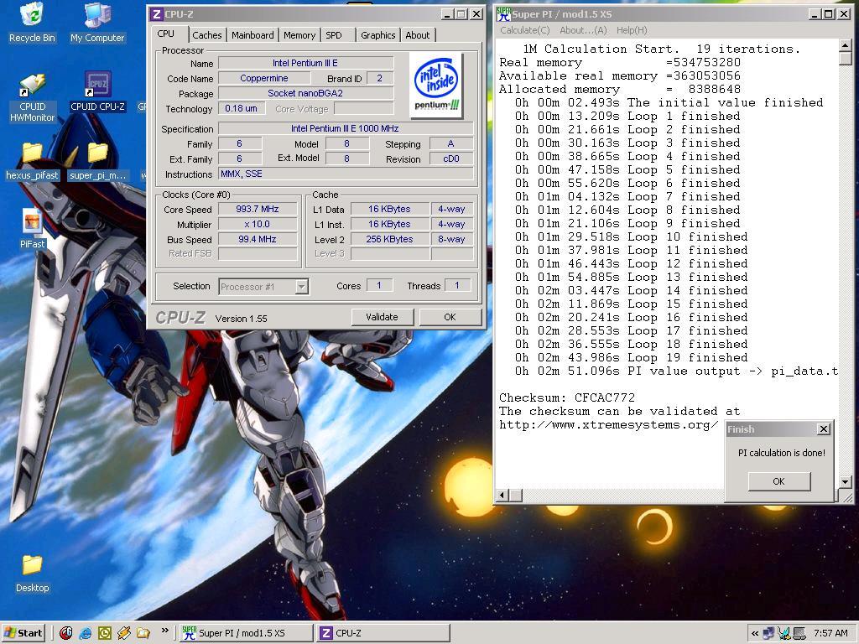
Task: Click the pencil Quick Launch icon
Action: pyautogui.click(x=124, y=633)
